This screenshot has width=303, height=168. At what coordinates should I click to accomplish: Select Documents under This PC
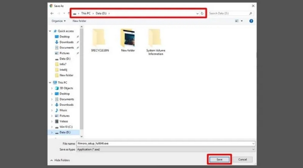click(x=67, y=99)
